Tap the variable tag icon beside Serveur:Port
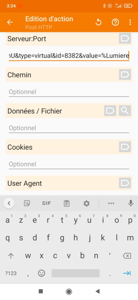 click(125, 38)
